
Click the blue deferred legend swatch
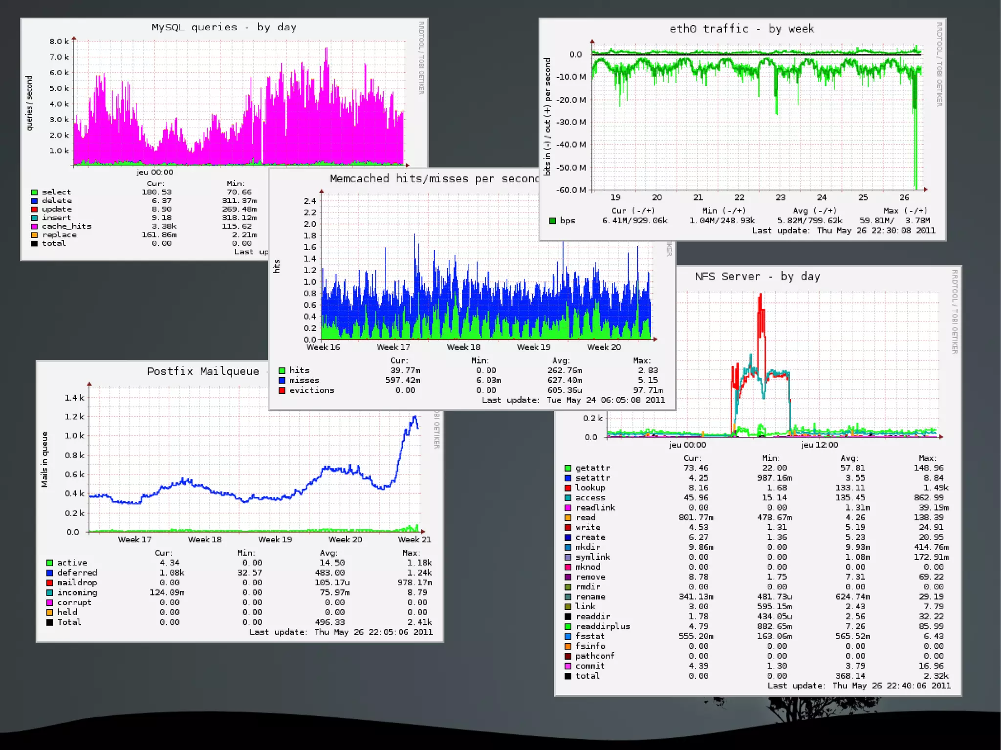coord(50,573)
